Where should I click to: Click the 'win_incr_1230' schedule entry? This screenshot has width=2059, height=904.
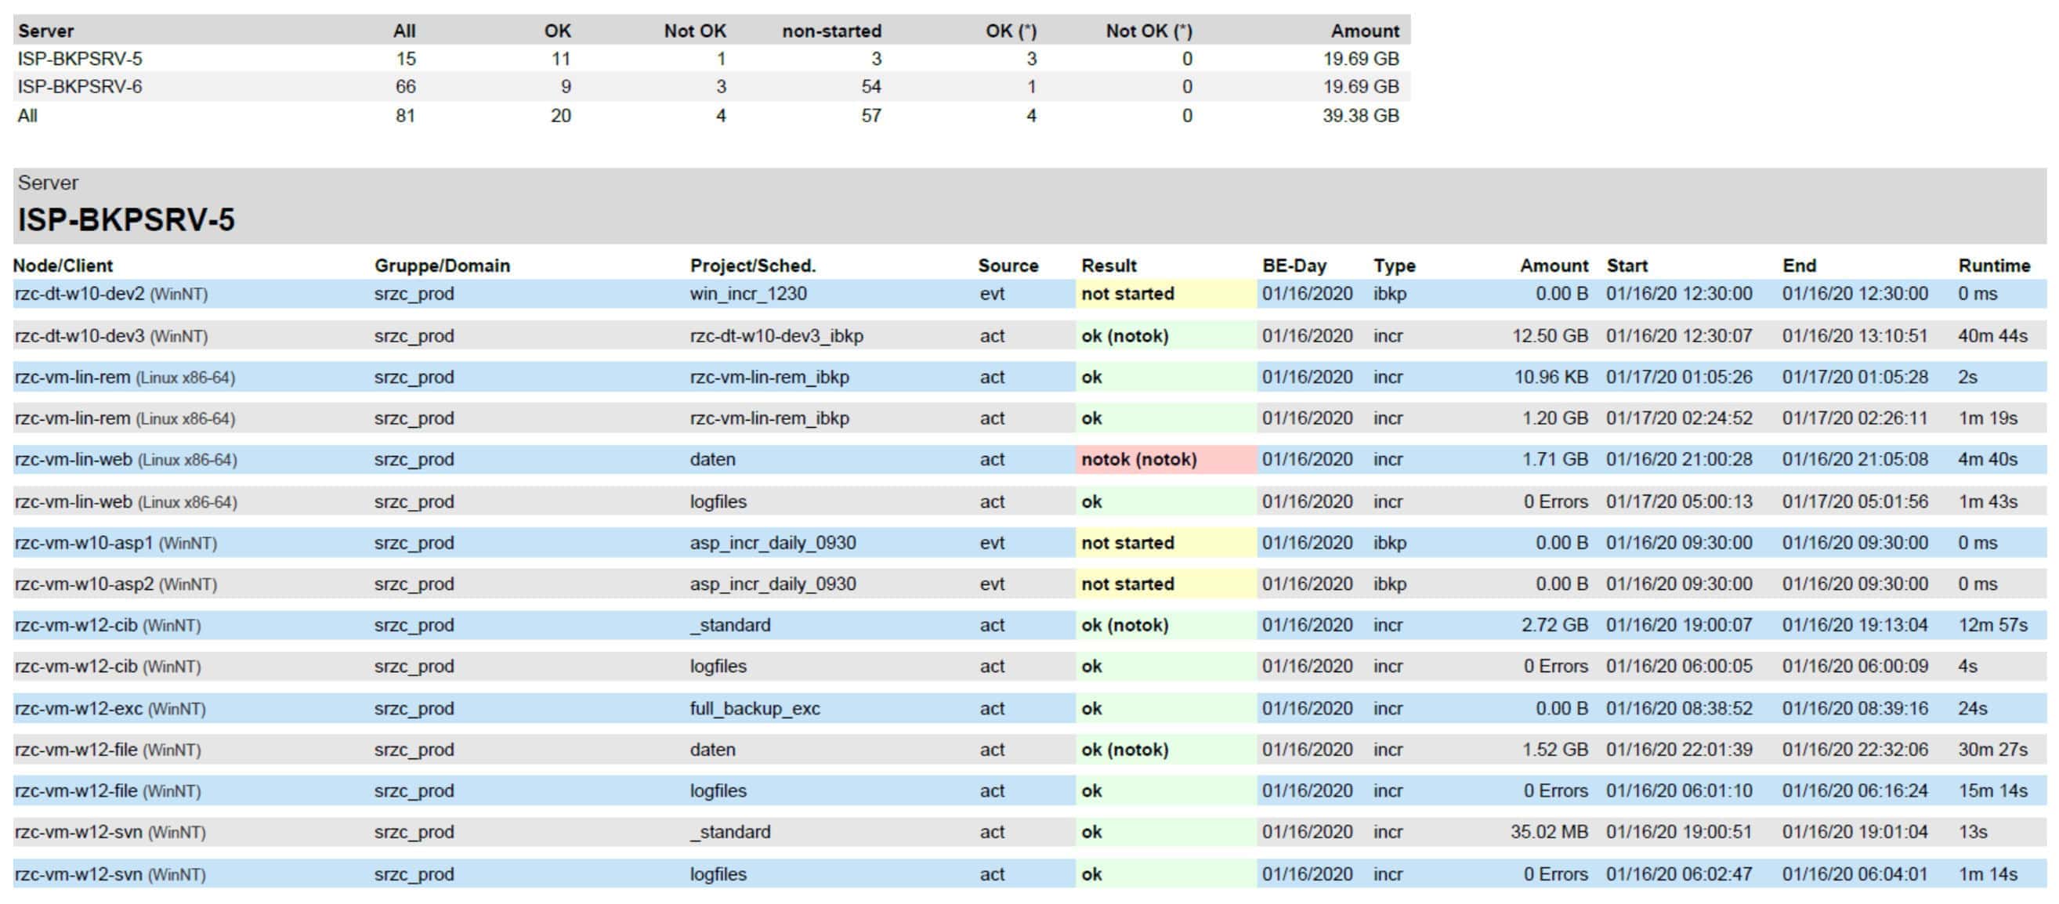[x=748, y=294]
